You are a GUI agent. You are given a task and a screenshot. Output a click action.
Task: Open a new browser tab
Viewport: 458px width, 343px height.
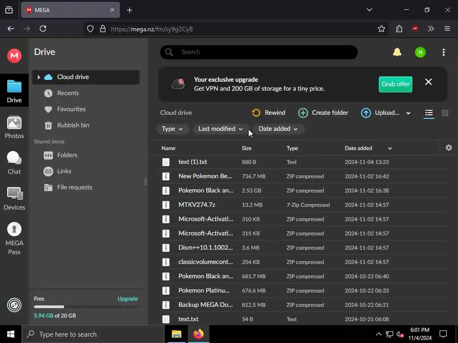129,10
